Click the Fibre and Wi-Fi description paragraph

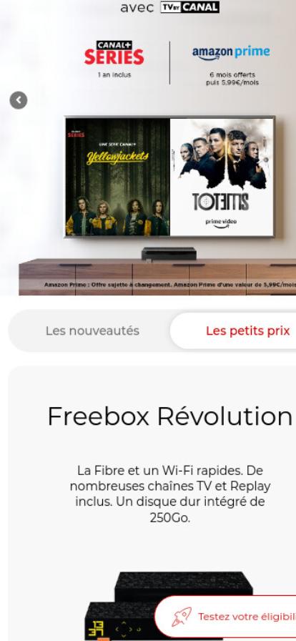(x=169, y=494)
